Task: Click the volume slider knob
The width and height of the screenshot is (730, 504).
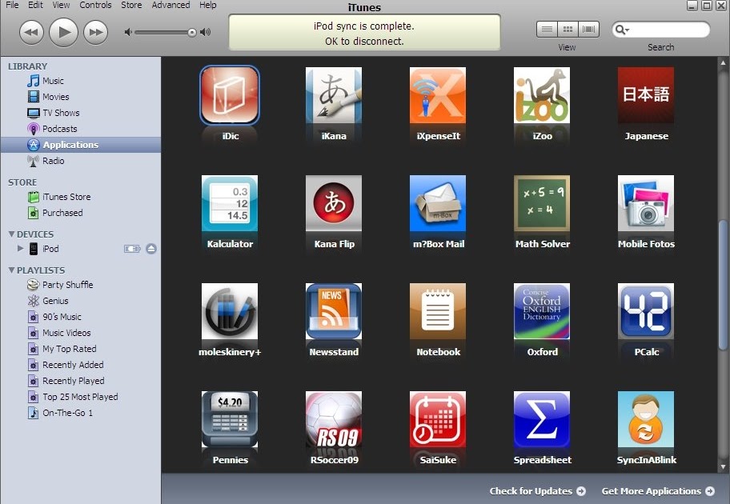Action: tap(192, 32)
